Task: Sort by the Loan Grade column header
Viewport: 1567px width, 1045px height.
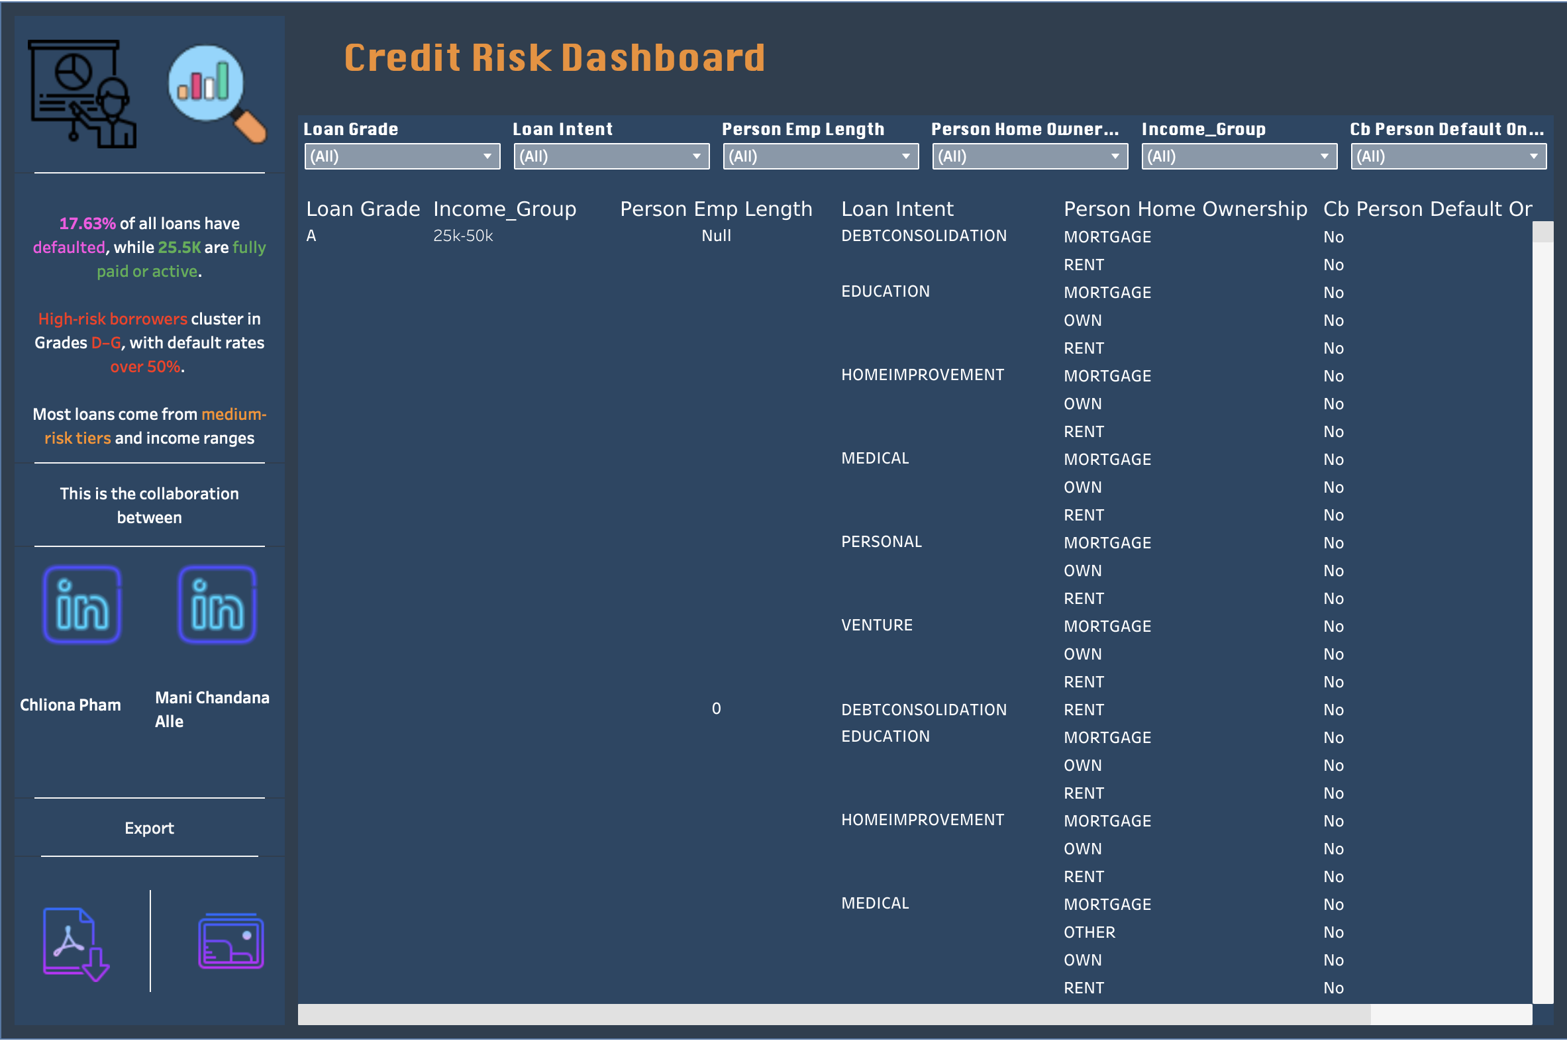Action: 362,209
